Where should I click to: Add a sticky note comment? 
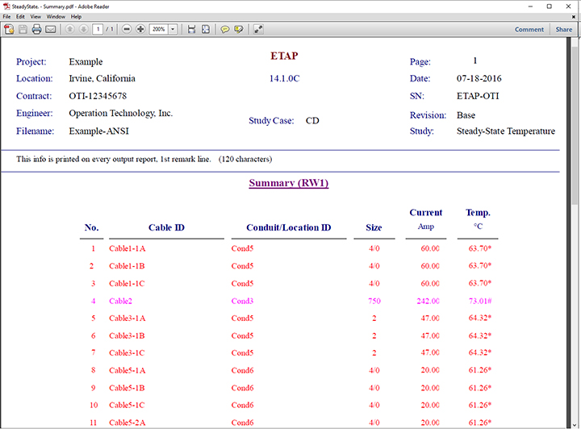225,29
